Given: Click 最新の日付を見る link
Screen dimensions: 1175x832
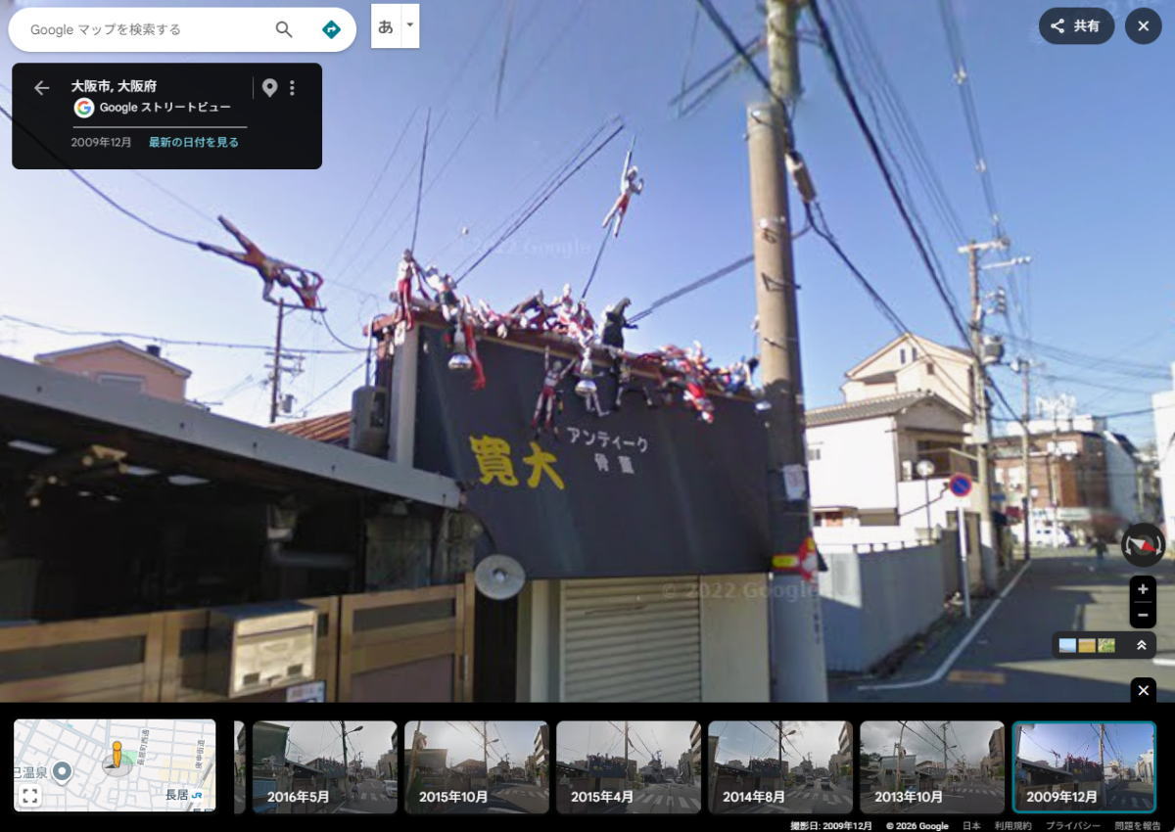Looking at the screenshot, I should click(194, 142).
